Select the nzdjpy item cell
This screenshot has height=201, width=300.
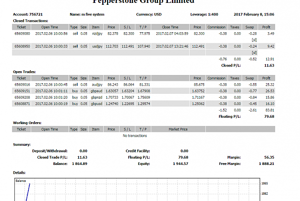pos(97,34)
